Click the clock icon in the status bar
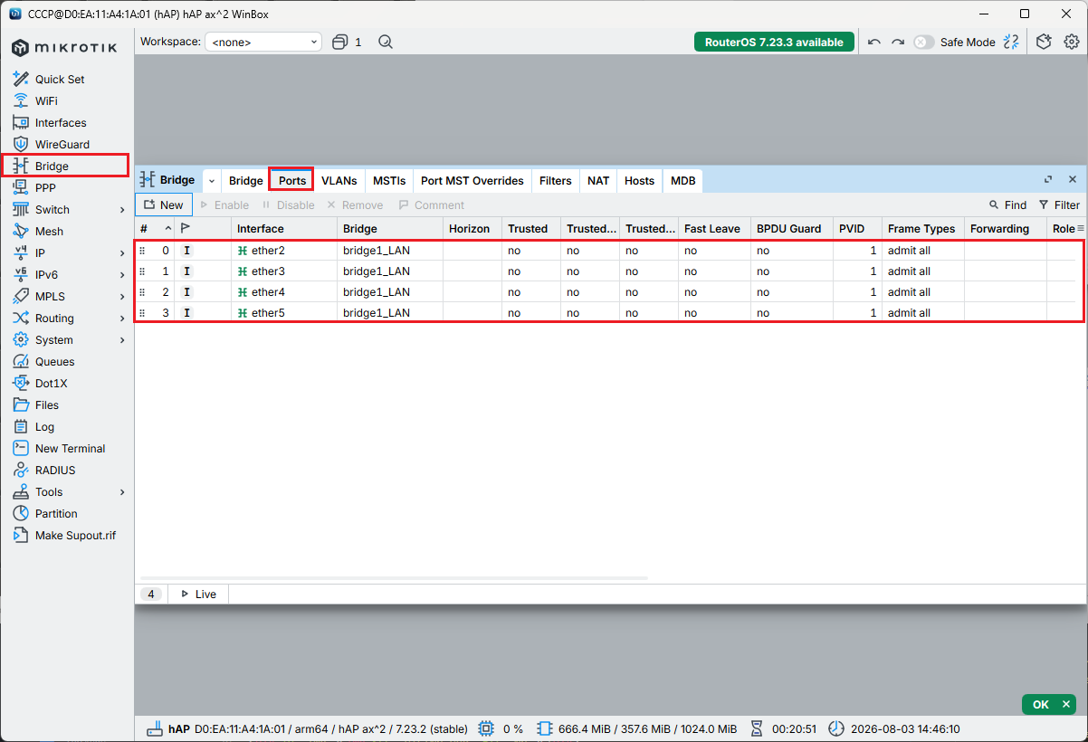 click(835, 728)
